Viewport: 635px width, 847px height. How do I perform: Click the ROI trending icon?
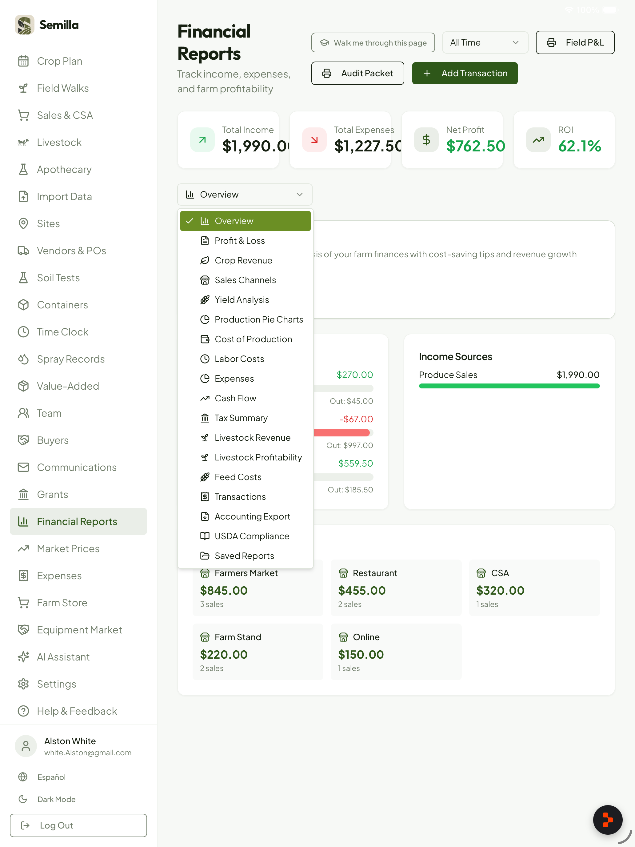click(538, 140)
